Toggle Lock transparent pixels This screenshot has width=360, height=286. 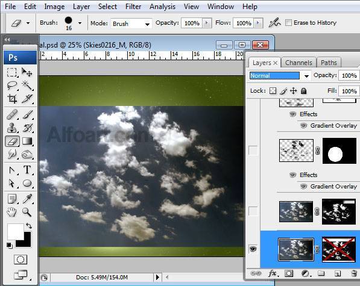pyautogui.click(x=273, y=91)
